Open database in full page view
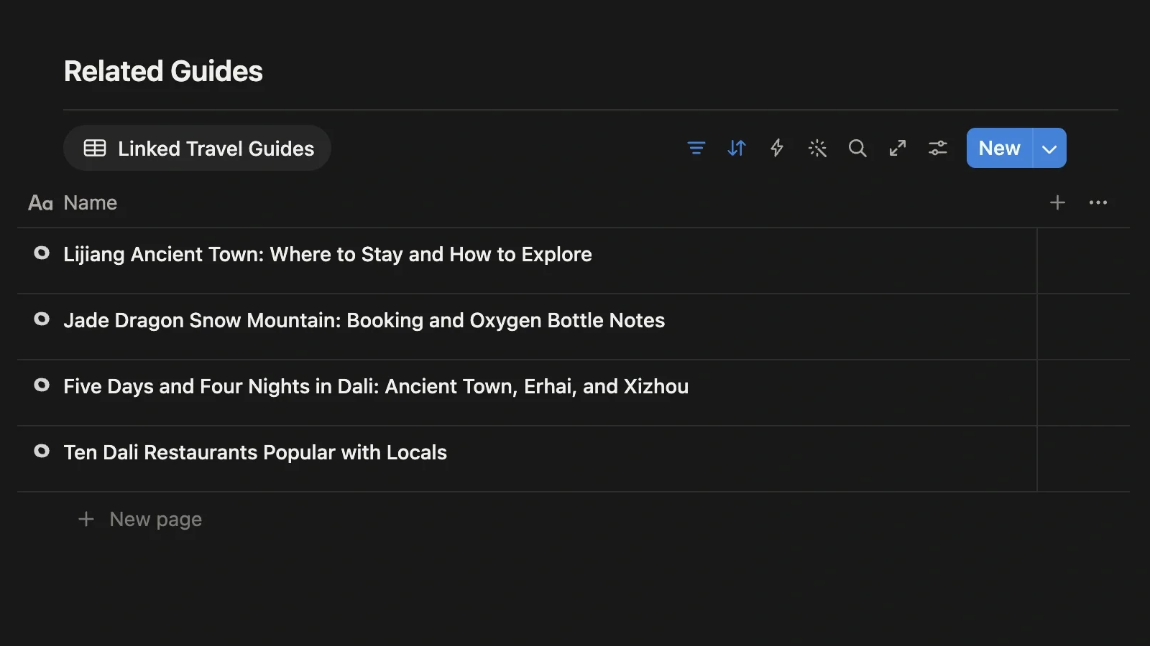Image resolution: width=1150 pixels, height=646 pixels. click(898, 148)
